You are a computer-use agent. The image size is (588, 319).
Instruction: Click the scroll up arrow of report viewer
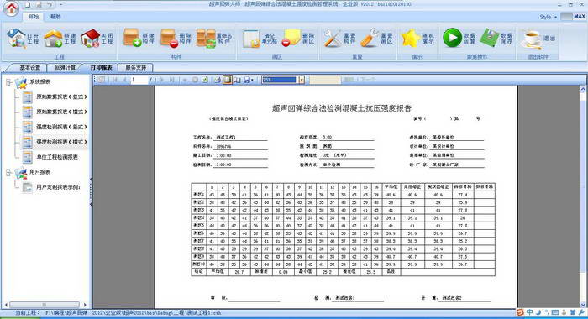point(583,89)
